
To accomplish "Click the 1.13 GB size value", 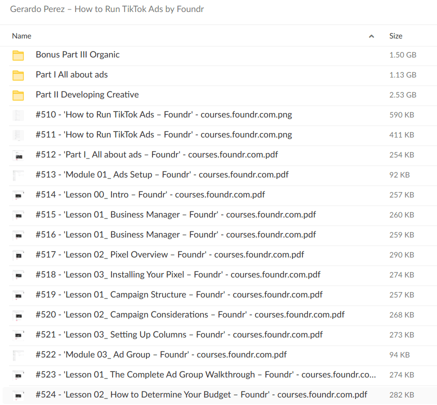I will click(x=402, y=75).
